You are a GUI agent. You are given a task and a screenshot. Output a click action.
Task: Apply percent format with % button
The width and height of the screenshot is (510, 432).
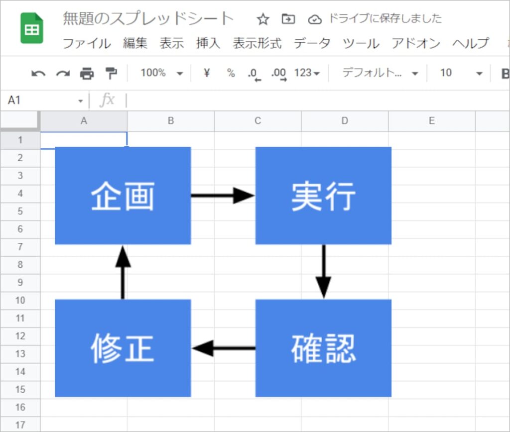pyautogui.click(x=231, y=73)
